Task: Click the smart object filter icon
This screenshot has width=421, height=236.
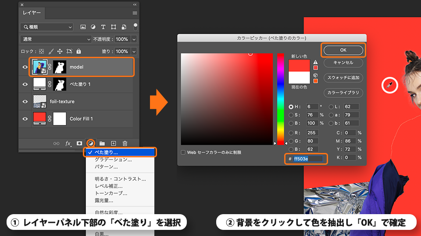Action: tap(124, 27)
